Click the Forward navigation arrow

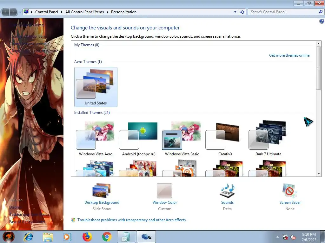coord(13,12)
